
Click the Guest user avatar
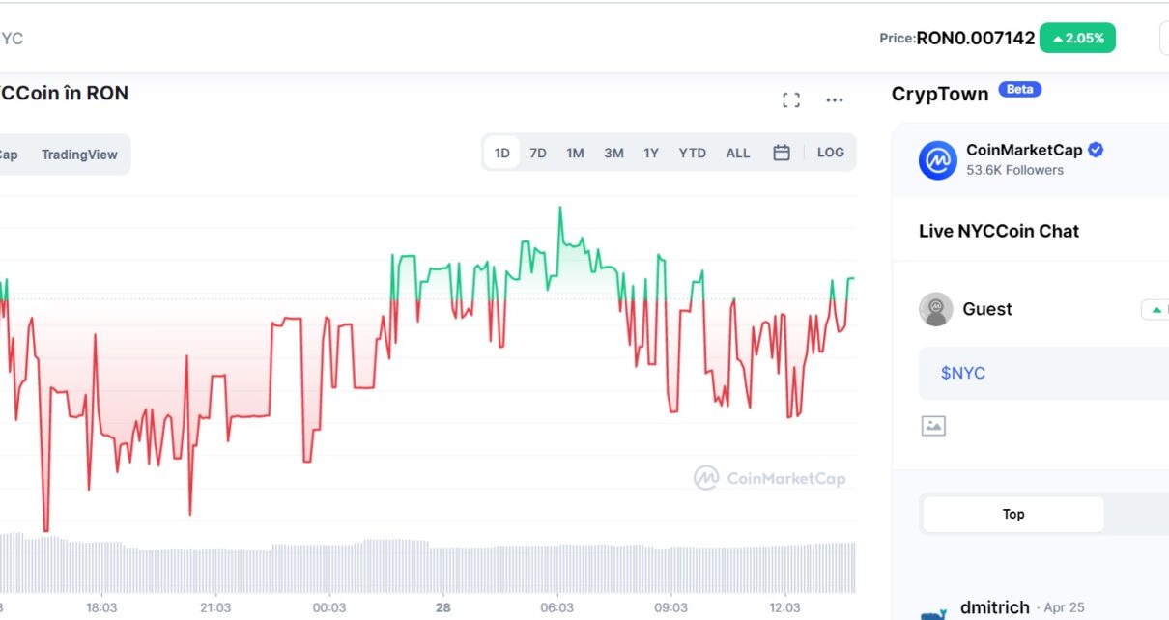click(935, 309)
